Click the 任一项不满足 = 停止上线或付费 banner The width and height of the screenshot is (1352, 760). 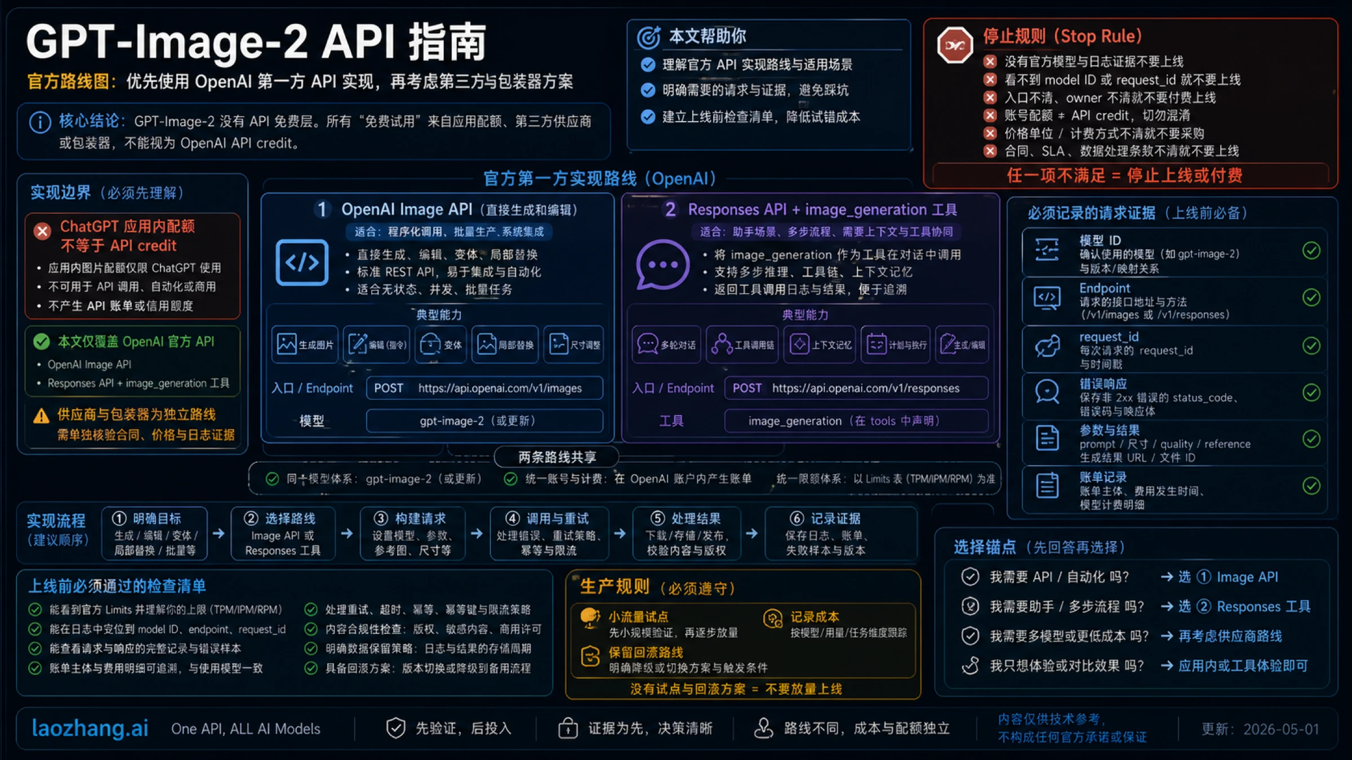(x=1131, y=175)
